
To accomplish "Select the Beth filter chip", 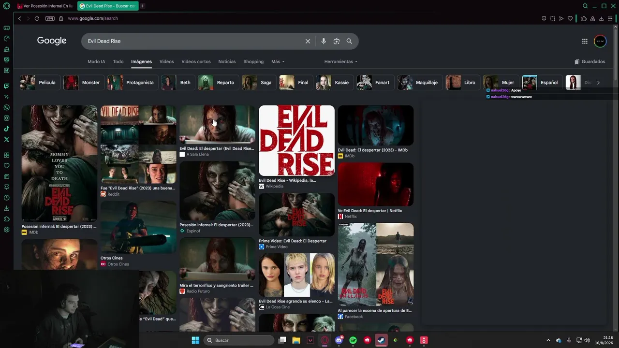I will [x=178, y=82].
